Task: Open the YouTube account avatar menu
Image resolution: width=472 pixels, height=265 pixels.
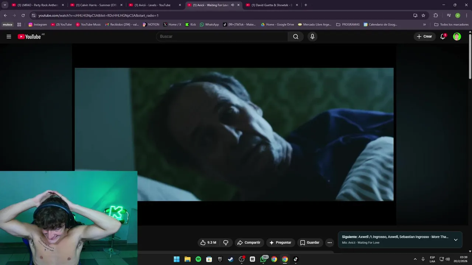Action: pos(457,36)
